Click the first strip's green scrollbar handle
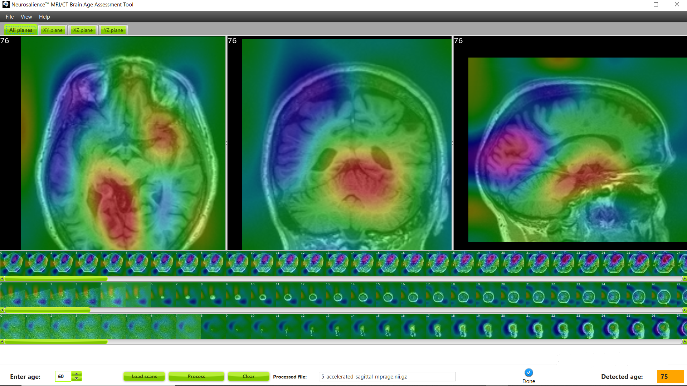The image size is (687, 386). (55, 279)
